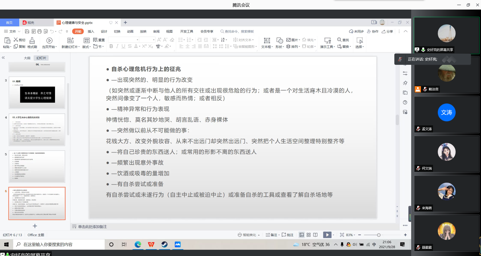This screenshot has width=481, height=256.
Task: Click the Print icon in quick toolbar
Action: point(39,31)
